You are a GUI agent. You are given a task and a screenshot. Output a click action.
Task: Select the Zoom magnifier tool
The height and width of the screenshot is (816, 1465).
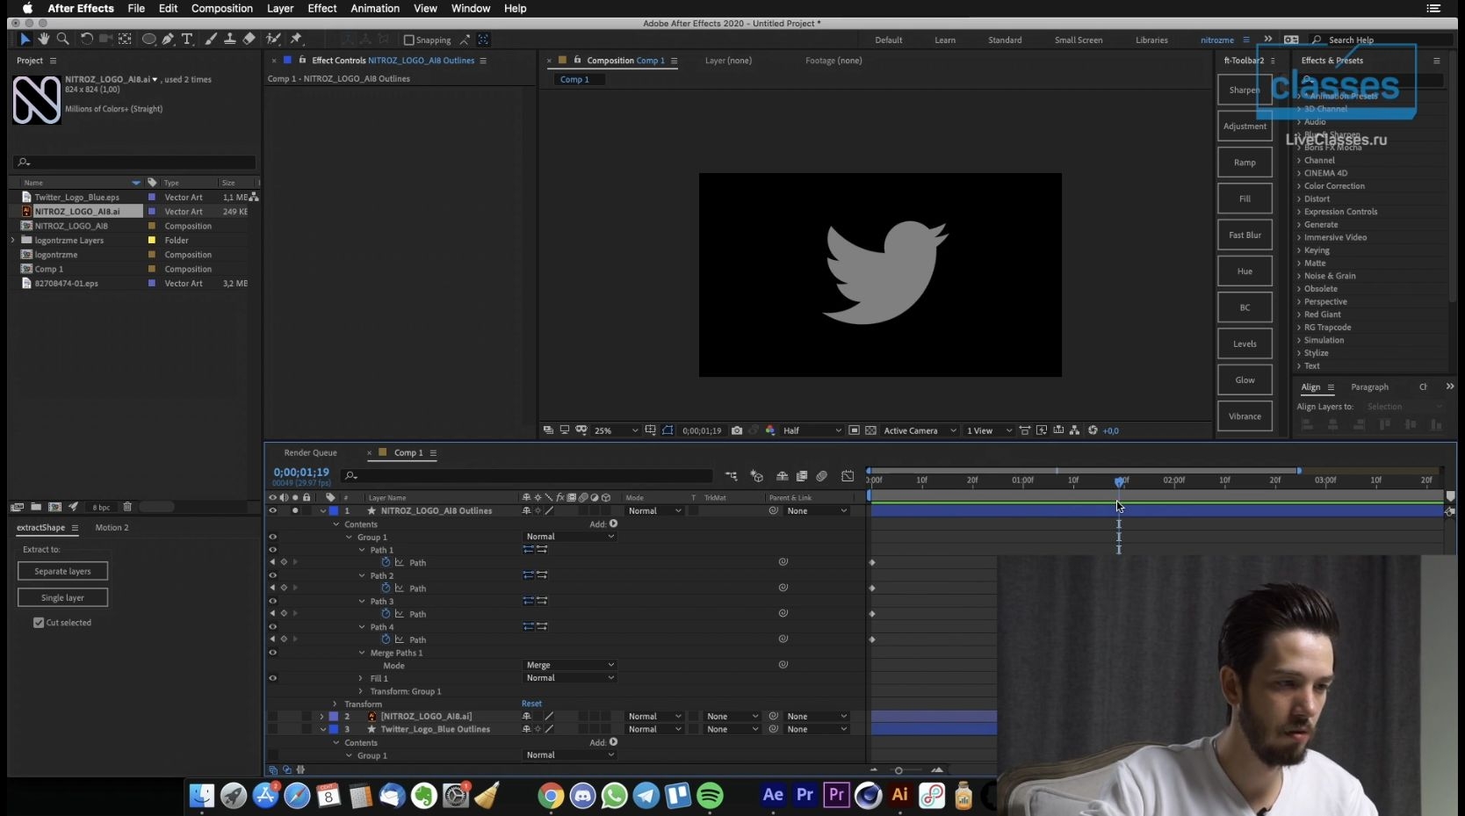click(x=62, y=40)
